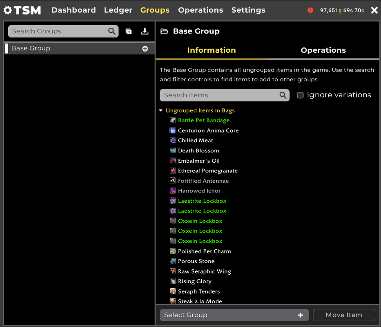The width and height of the screenshot is (381, 327).
Task: Click Seraph Tenders item icon
Action: coord(173,291)
